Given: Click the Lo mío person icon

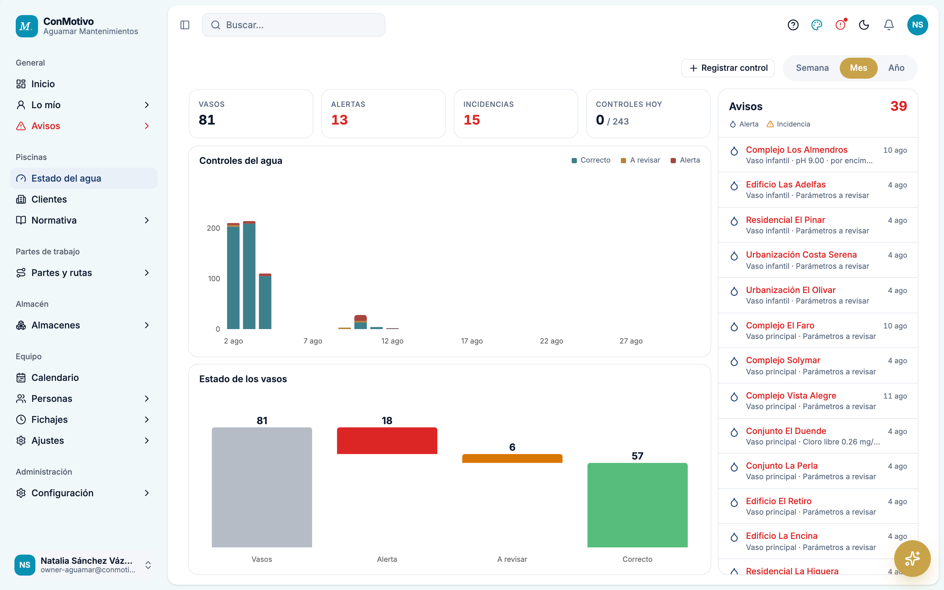Looking at the screenshot, I should coord(21,105).
